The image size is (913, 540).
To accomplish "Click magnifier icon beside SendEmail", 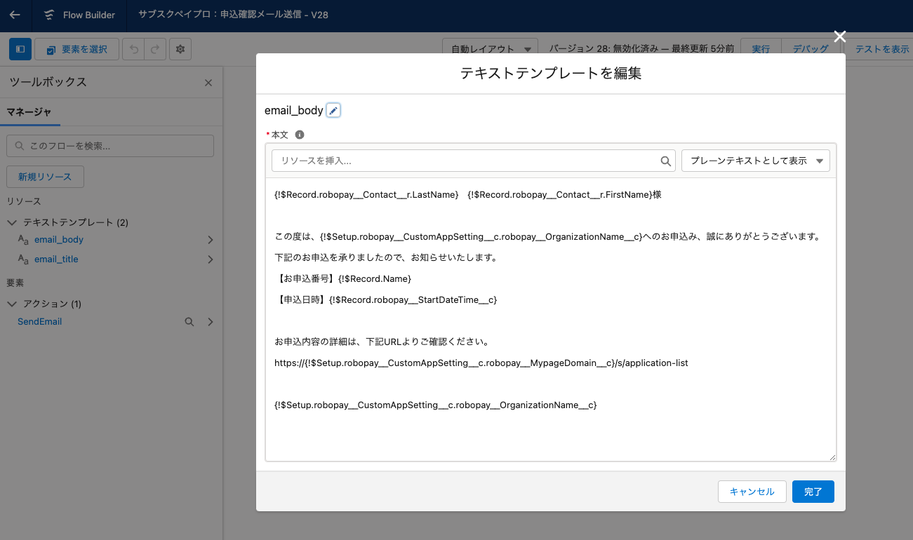I will 189,322.
